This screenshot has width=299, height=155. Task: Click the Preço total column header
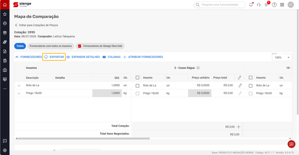(220, 77)
